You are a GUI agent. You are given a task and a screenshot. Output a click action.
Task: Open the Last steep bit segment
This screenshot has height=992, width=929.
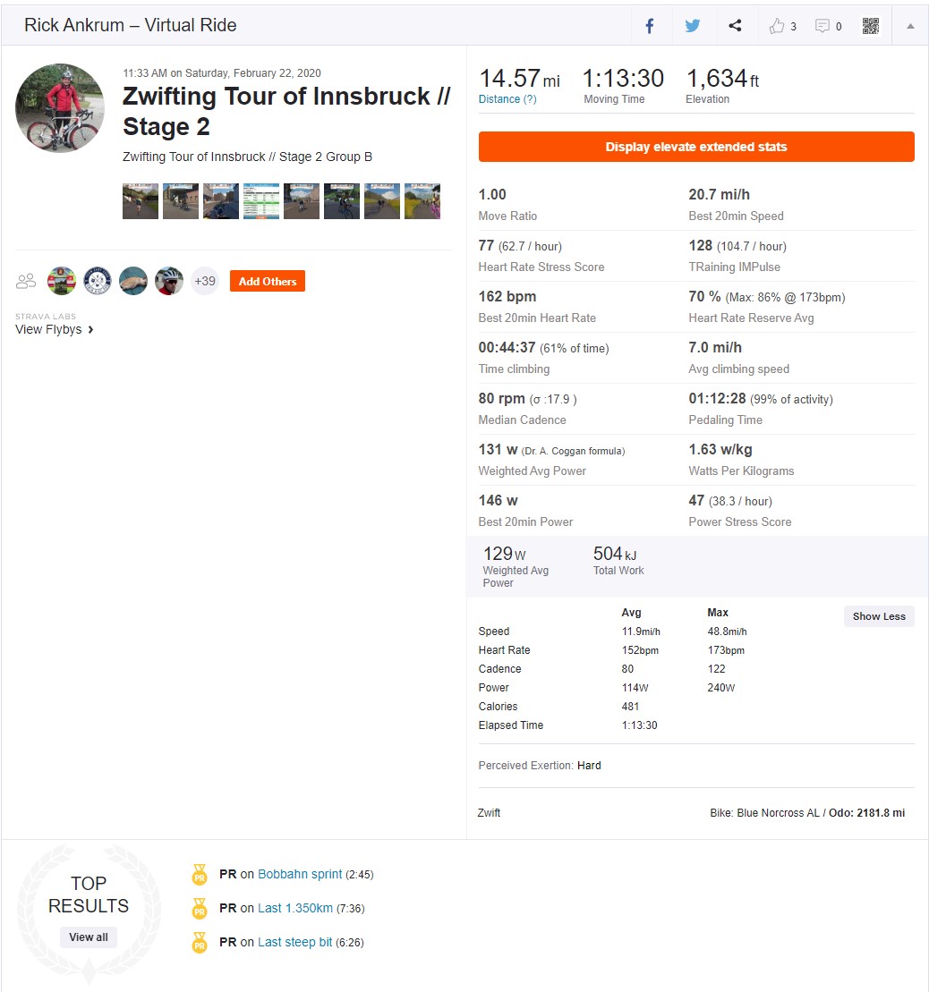pos(295,942)
